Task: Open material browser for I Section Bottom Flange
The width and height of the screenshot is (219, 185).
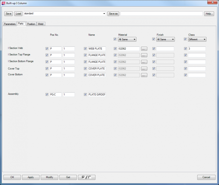Action: tap(144, 62)
